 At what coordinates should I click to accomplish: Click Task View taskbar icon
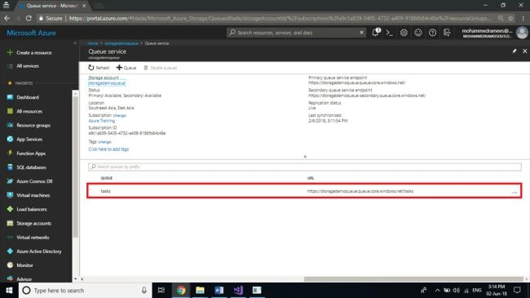coord(161,290)
